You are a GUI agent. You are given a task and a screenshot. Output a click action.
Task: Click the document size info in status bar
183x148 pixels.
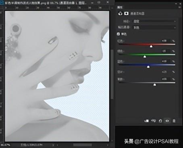pos(31,145)
